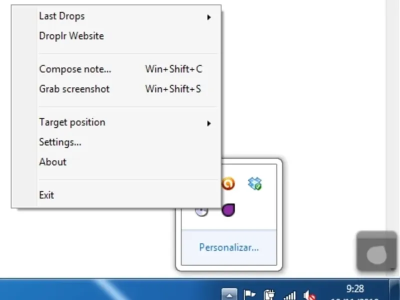Click the orange swirl tray icon
The height and width of the screenshot is (300, 400).
(x=228, y=183)
